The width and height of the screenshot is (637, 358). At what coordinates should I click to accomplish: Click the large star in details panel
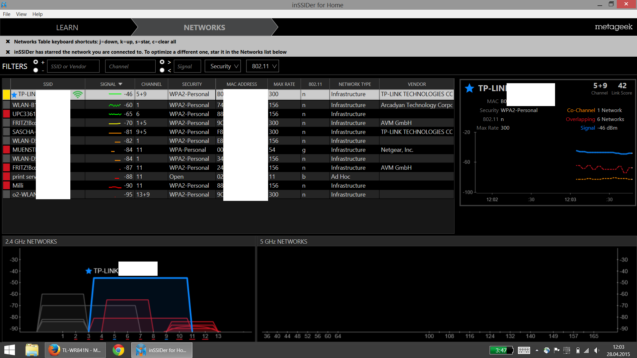pyautogui.click(x=469, y=88)
